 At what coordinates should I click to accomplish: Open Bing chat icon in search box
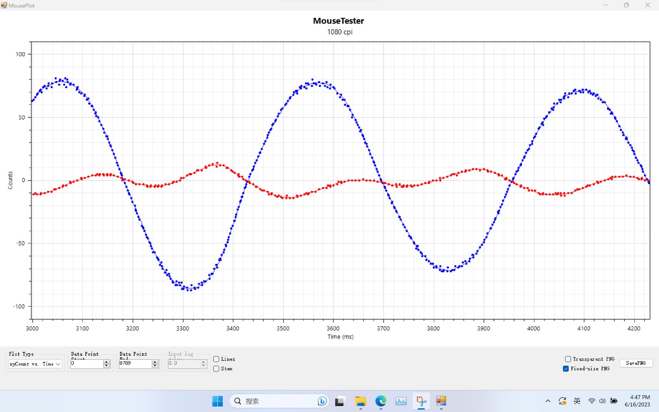(322, 401)
